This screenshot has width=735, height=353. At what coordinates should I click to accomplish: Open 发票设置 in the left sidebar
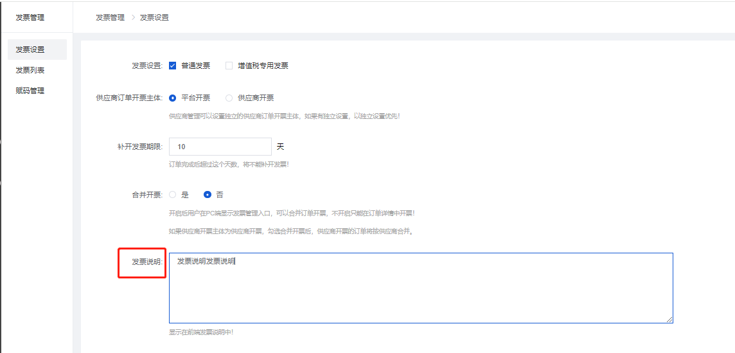[30, 50]
